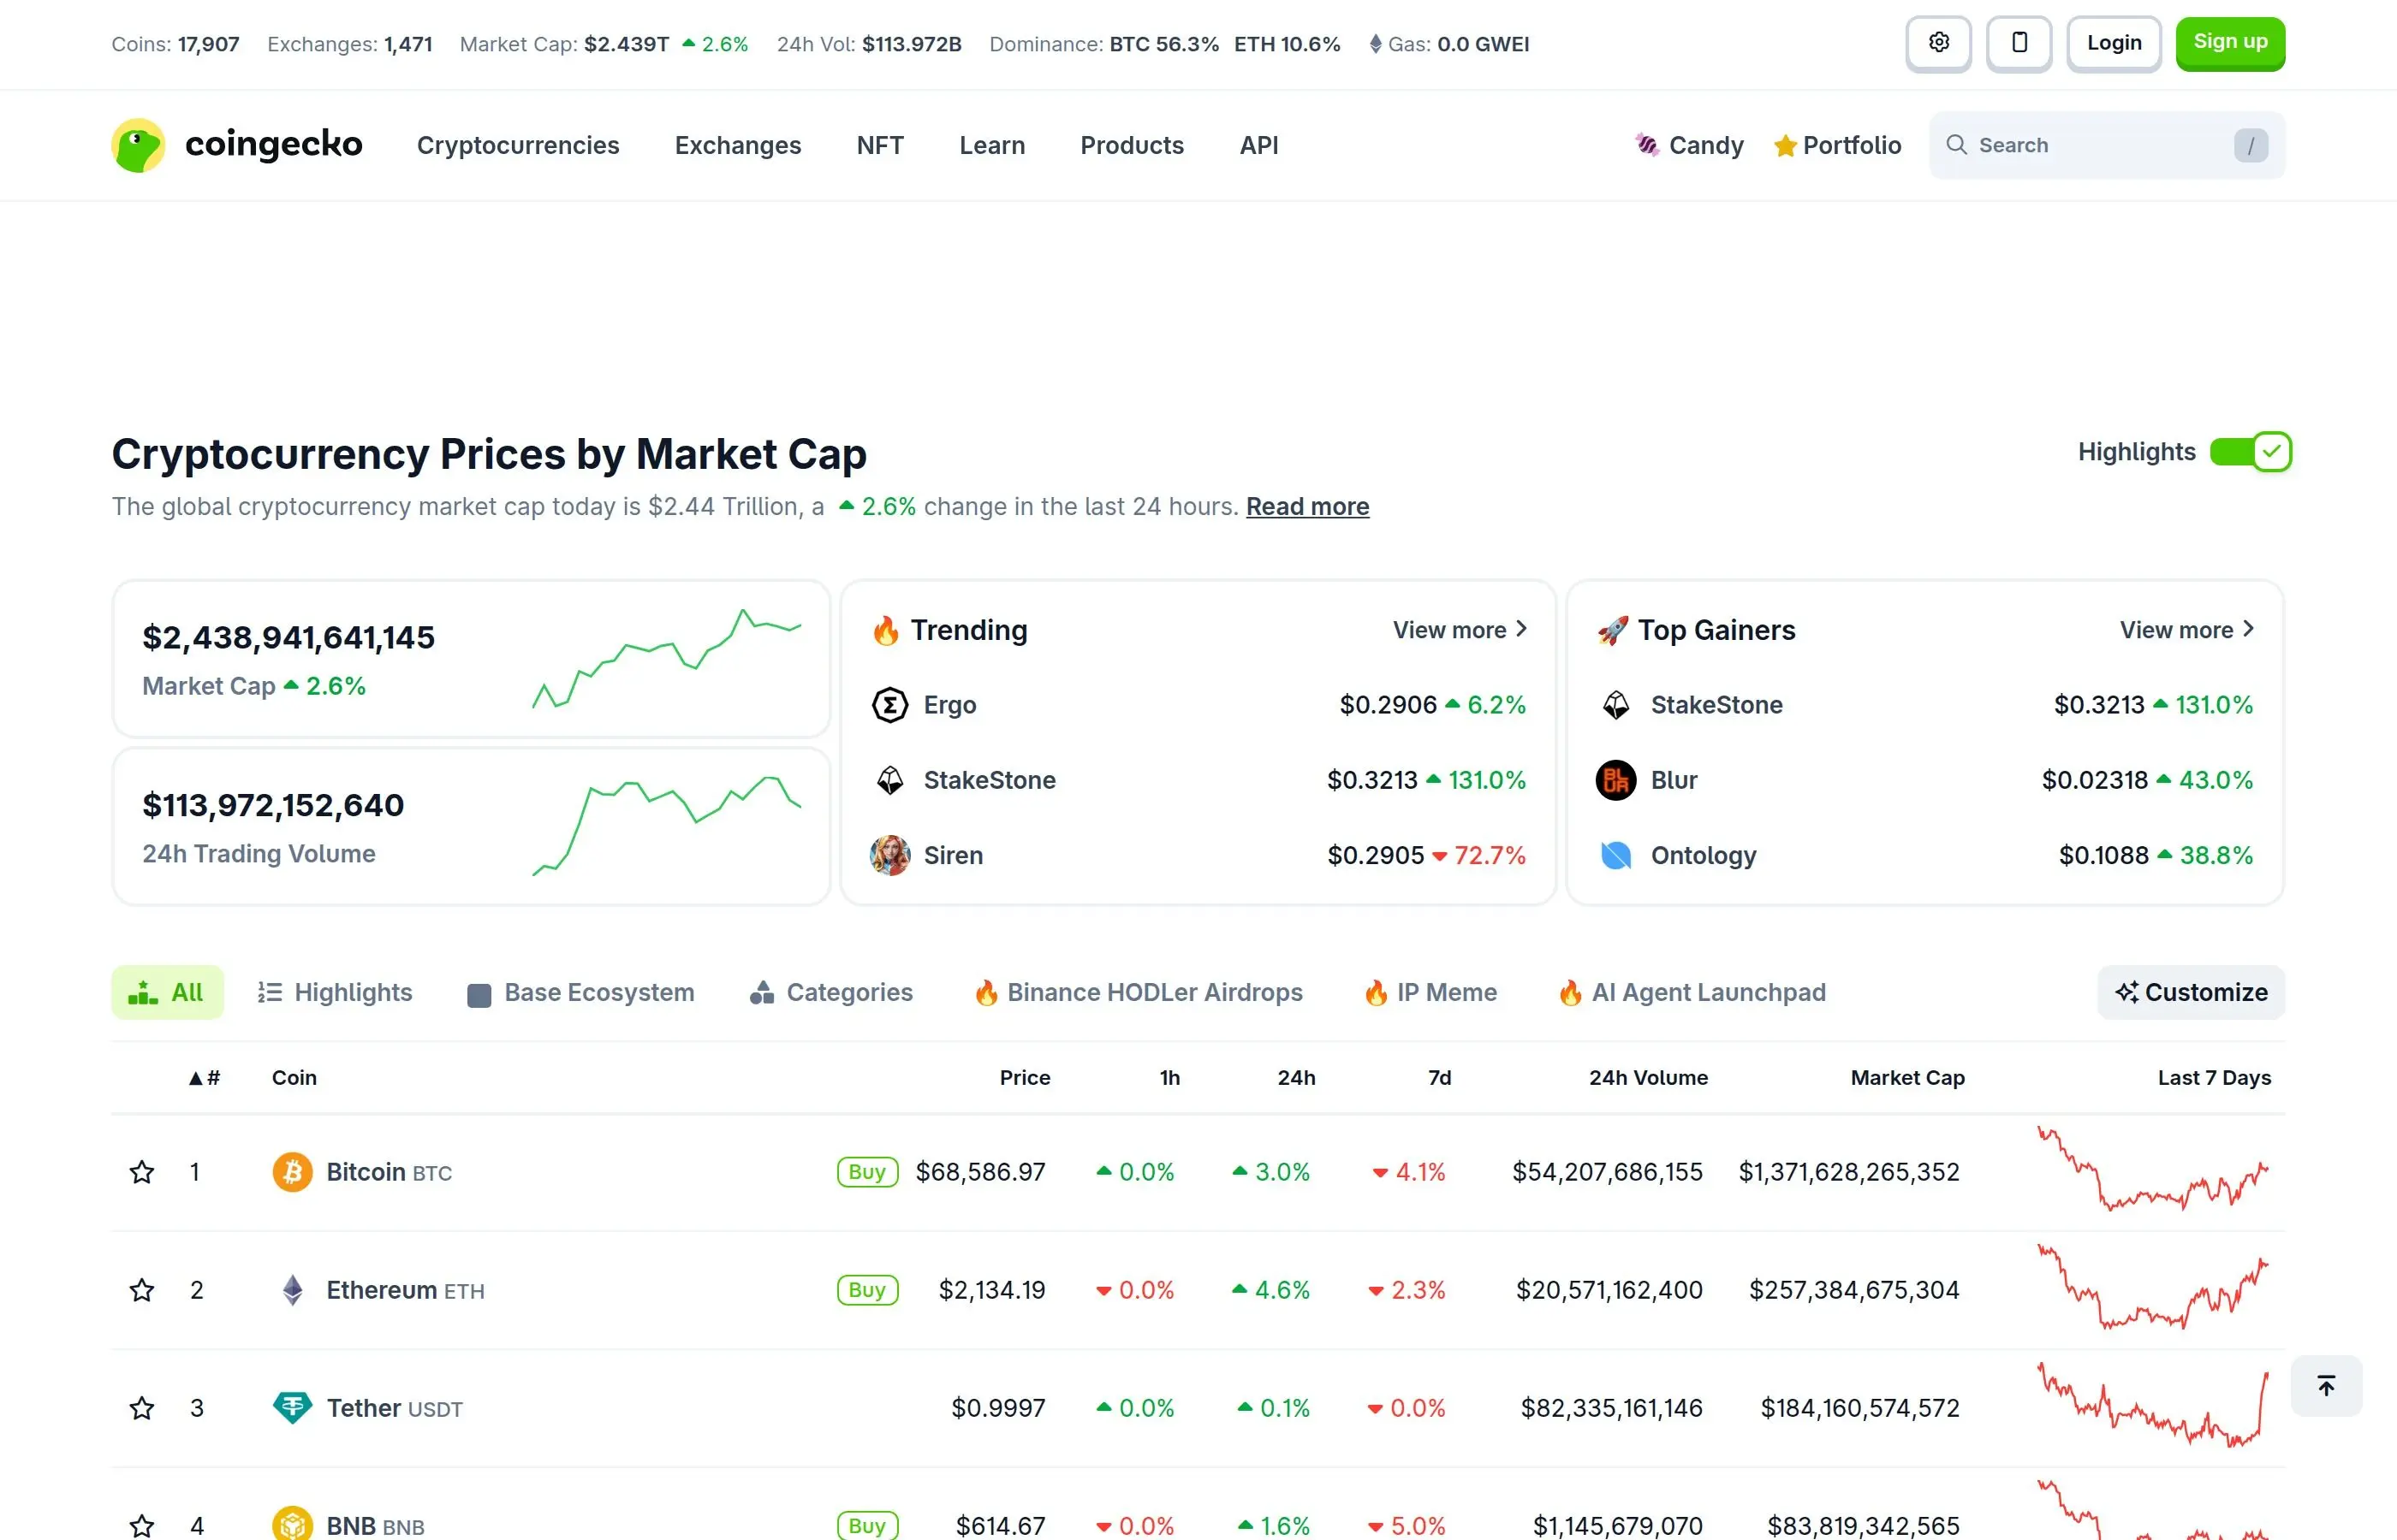
Task: Click the Sign up button
Action: click(x=2230, y=43)
